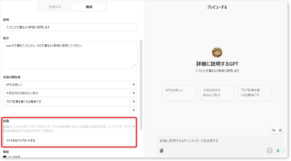Click the green microphone voice input icon
291x161 pixels.
tap(278, 151)
